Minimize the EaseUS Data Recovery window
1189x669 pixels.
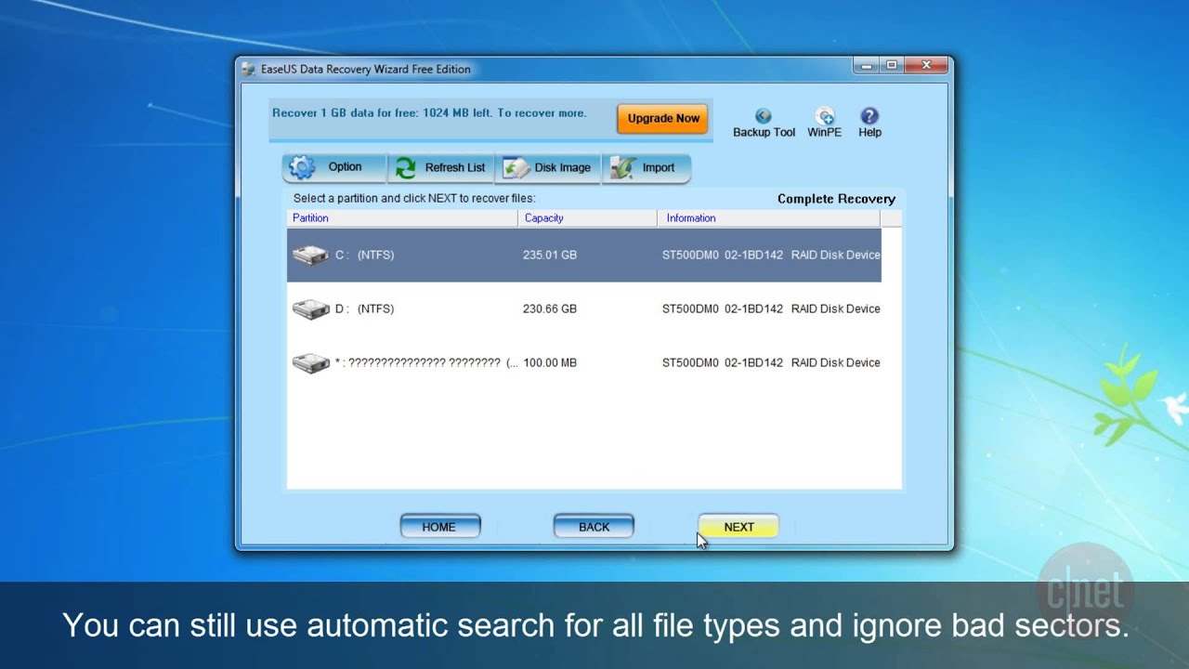tap(866, 65)
